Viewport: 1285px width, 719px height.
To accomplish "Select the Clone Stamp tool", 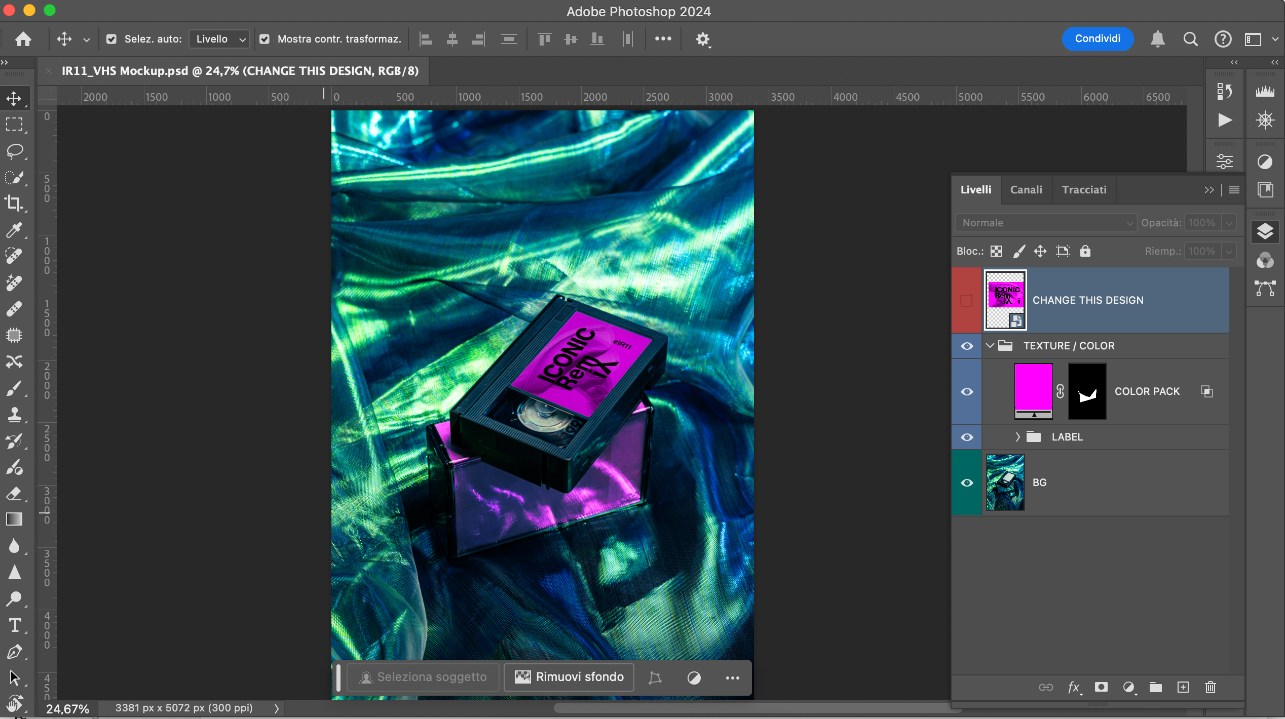I will click(14, 415).
